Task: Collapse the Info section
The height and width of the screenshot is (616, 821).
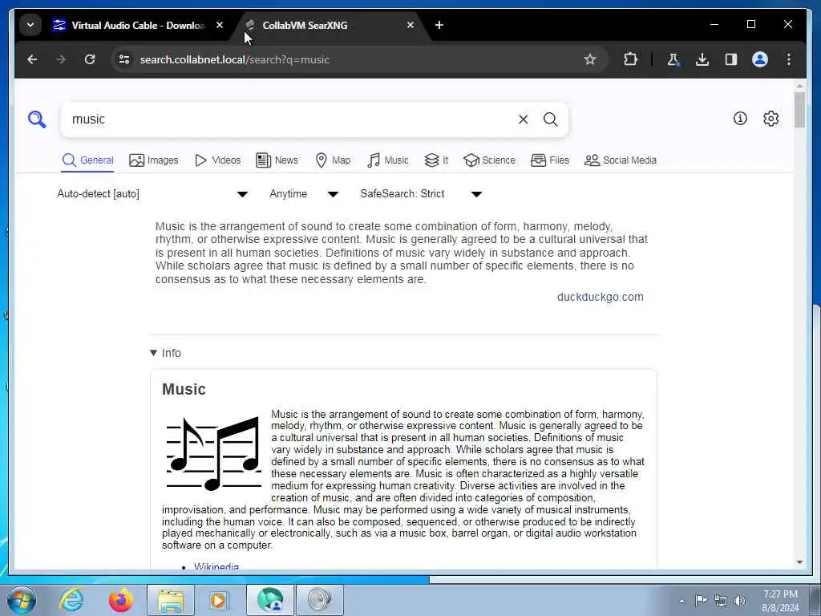Action: click(x=165, y=353)
